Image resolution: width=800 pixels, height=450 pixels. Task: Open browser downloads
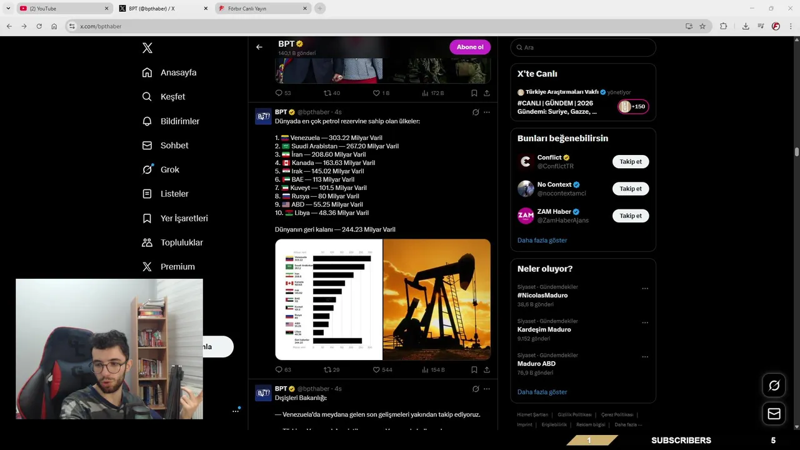(746, 26)
